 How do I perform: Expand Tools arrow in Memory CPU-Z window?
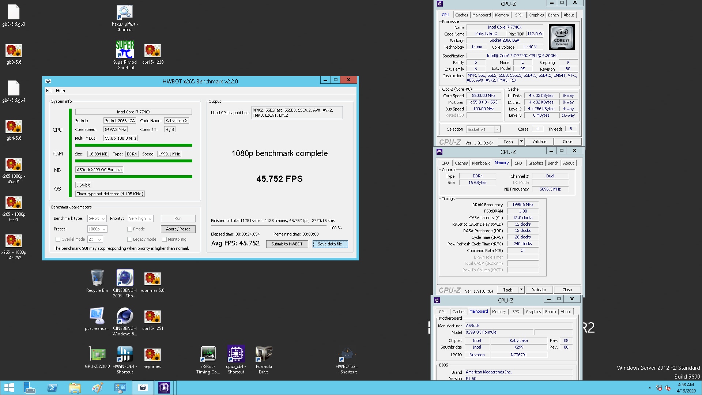click(521, 290)
